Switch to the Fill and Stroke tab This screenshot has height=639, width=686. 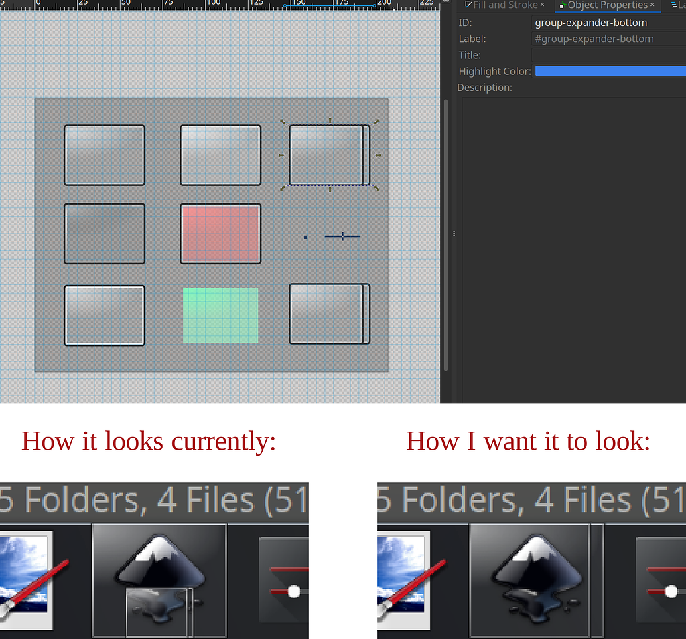point(502,5)
